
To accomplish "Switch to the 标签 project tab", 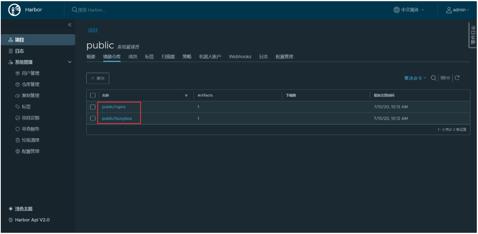I will click(149, 57).
